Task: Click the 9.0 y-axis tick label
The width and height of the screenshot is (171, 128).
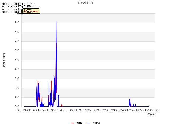Action: tap(17, 22)
